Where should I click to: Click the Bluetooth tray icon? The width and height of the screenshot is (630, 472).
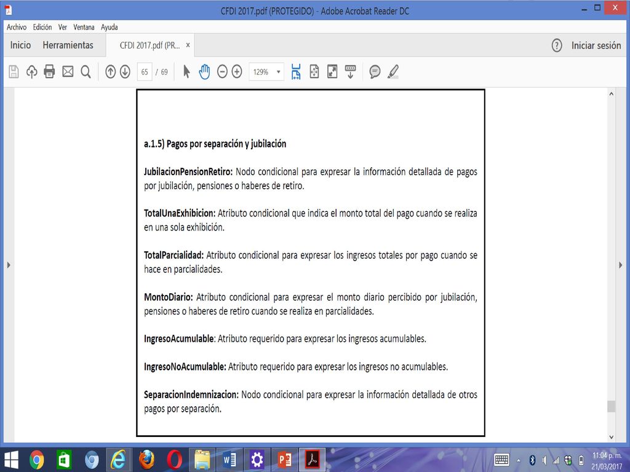point(533,460)
